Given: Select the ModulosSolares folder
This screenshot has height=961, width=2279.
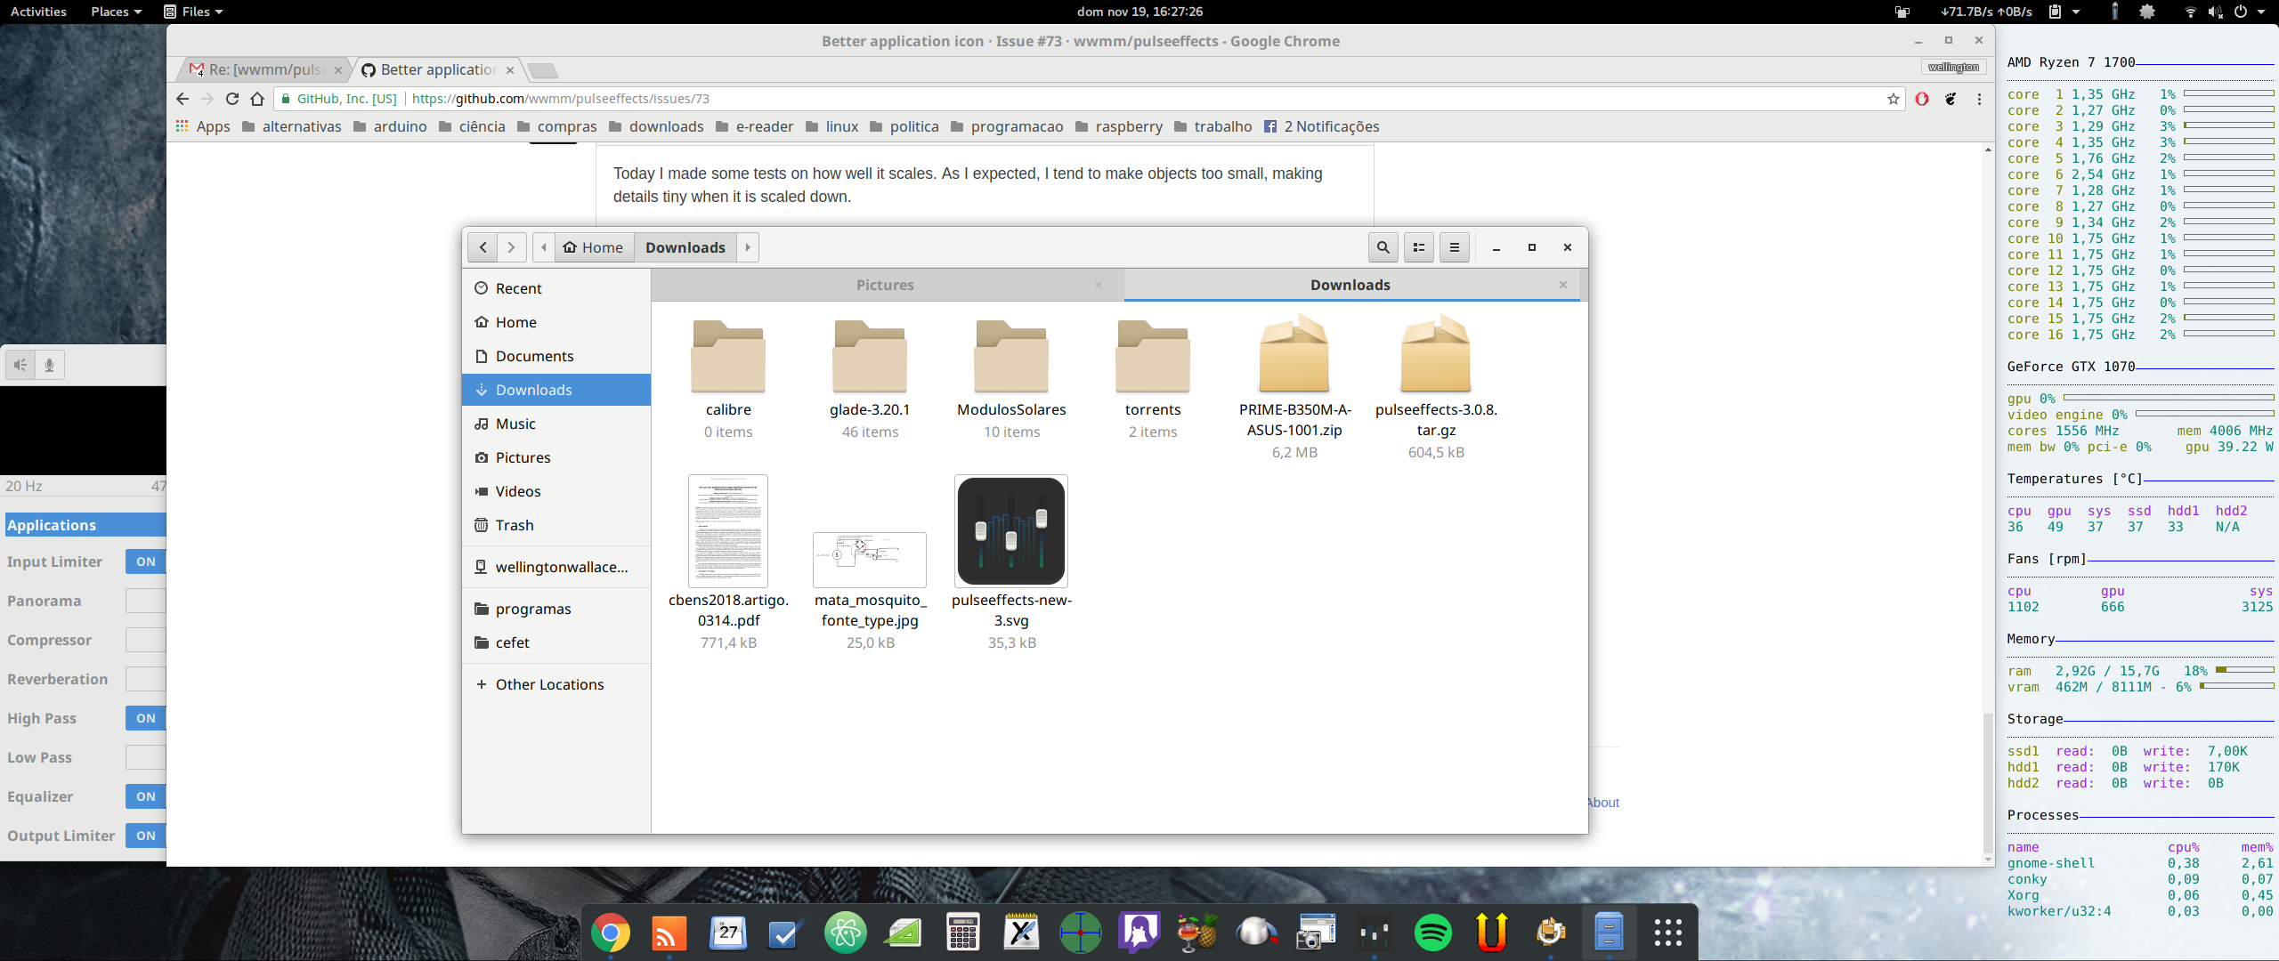Looking at the screenshot, I should [x=1011, y=356].
